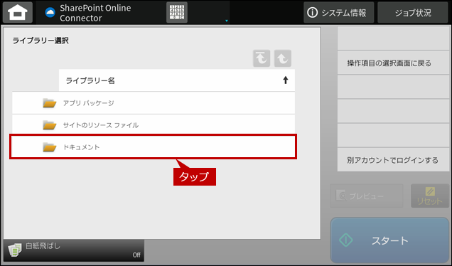Open the サイトのリソース ファイル library
This screenshot has width=452, height=266.
[x=154, y=125]
